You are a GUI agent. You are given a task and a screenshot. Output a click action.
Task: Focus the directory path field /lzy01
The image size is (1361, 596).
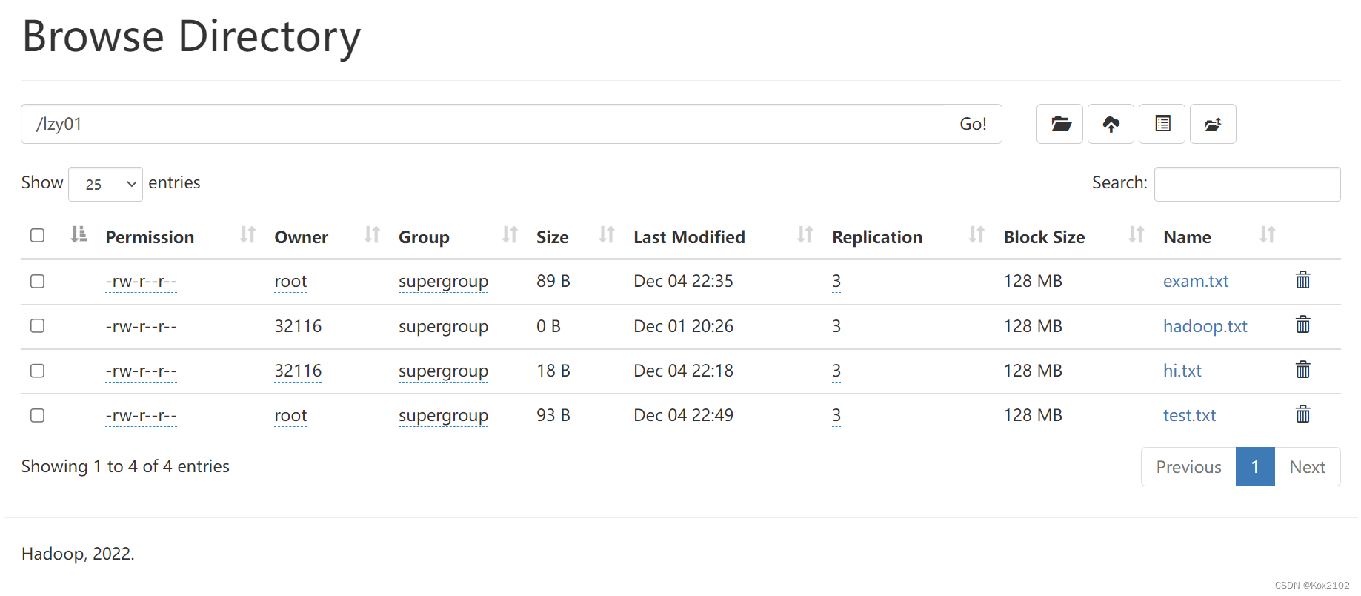pyautogui.click(x=483, y=124)
